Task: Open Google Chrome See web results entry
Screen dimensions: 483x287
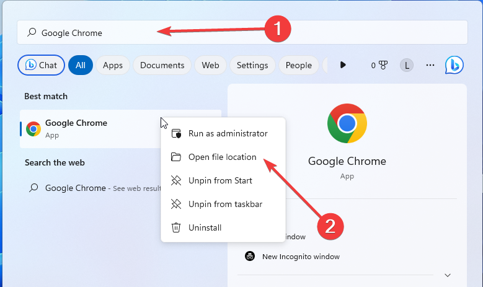Action: [91, 188]
